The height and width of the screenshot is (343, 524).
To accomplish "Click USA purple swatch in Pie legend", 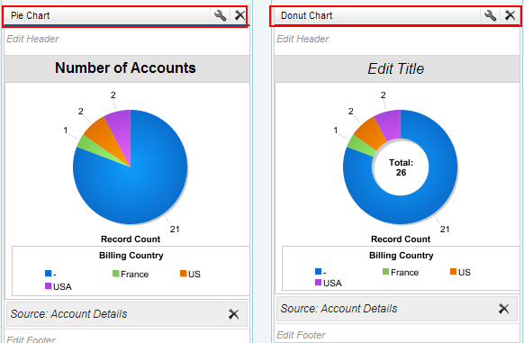I will coord(48,286).
